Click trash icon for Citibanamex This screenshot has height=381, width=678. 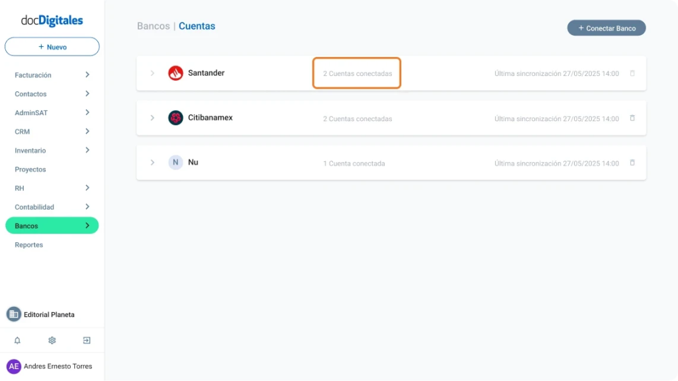pos(632,118)
